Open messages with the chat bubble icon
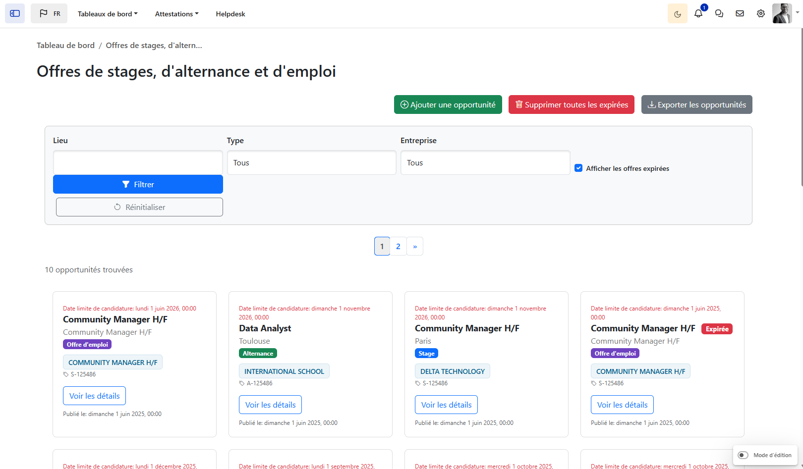Image resolution: width=803 pixels, height=469 pixels. click(719, 13)
